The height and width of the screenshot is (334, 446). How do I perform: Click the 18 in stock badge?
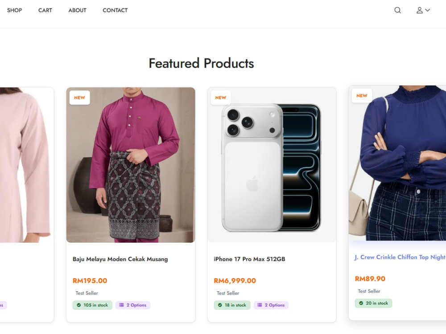232,305
